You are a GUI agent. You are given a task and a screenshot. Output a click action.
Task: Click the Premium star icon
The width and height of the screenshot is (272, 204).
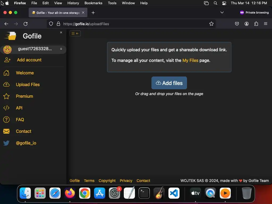pos(6,96)
